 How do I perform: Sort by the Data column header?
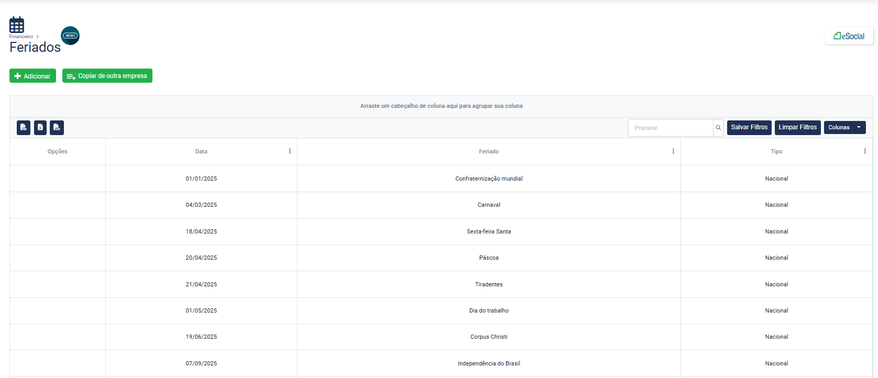[201, 152]
